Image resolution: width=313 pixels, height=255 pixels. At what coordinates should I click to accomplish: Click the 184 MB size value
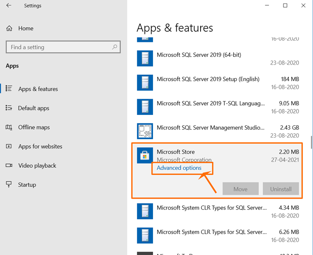tap(290, 79)
